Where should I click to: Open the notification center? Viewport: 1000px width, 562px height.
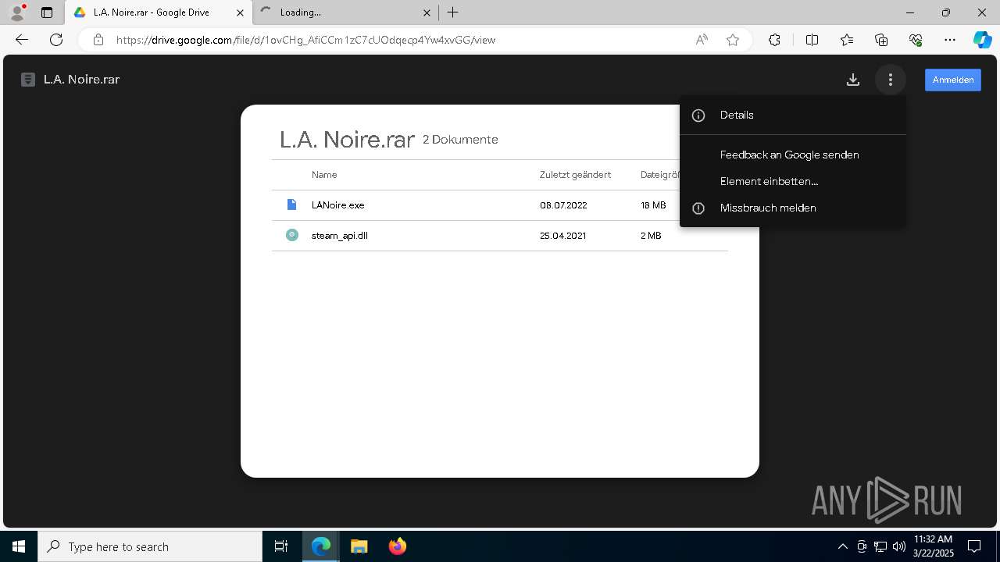point(975,546)
